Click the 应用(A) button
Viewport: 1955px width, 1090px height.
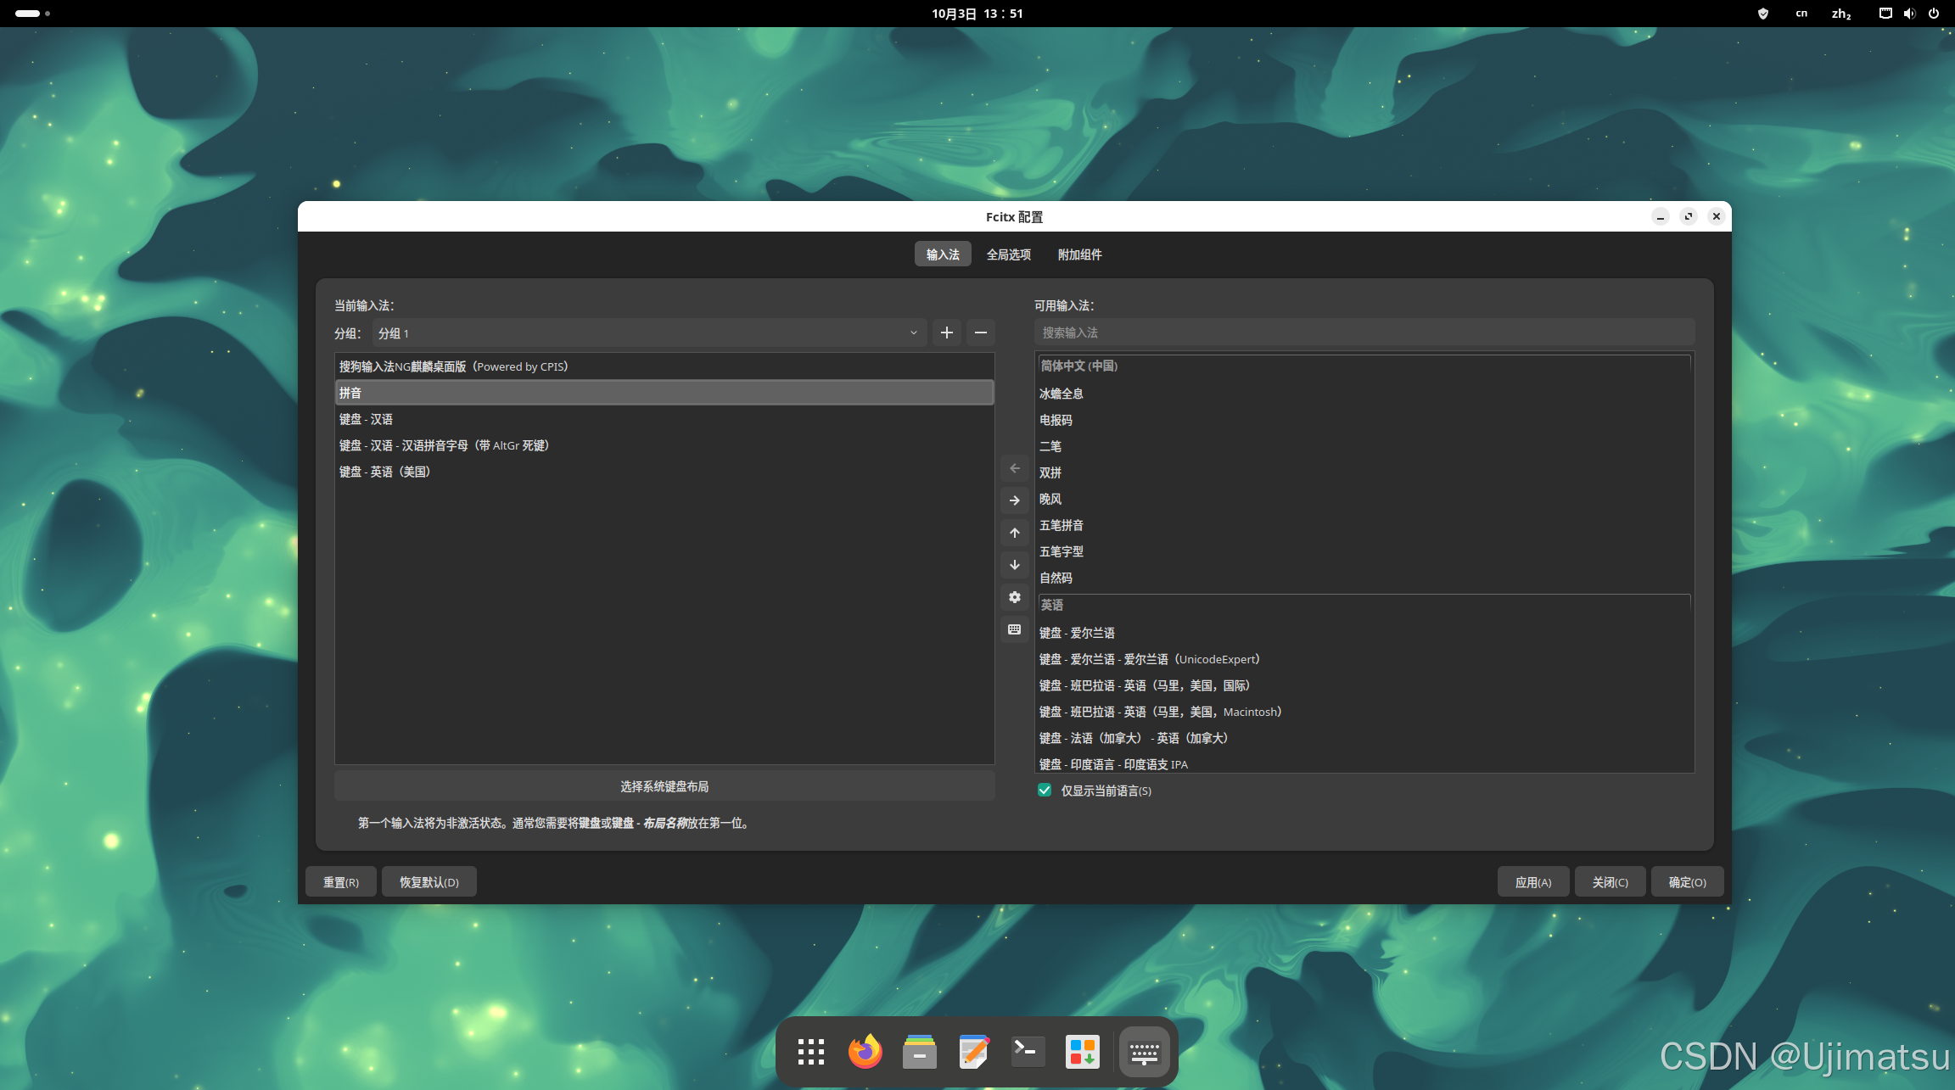(x=1532, y=882)
